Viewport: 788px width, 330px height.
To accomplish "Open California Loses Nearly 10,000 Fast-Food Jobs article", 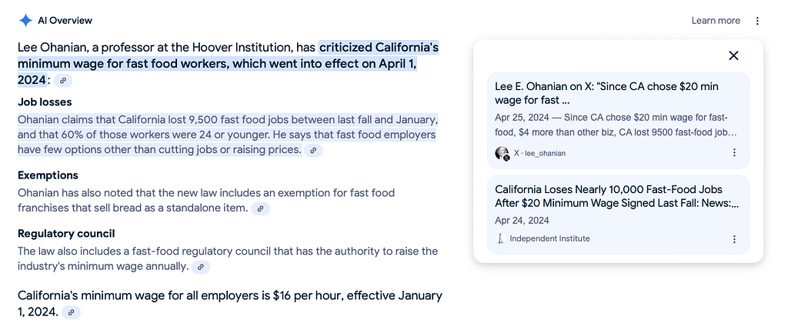I will [x=616, y=196].
